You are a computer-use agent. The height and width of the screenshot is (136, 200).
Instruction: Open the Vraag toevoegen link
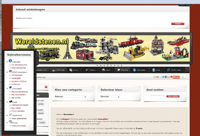[19, 126]
